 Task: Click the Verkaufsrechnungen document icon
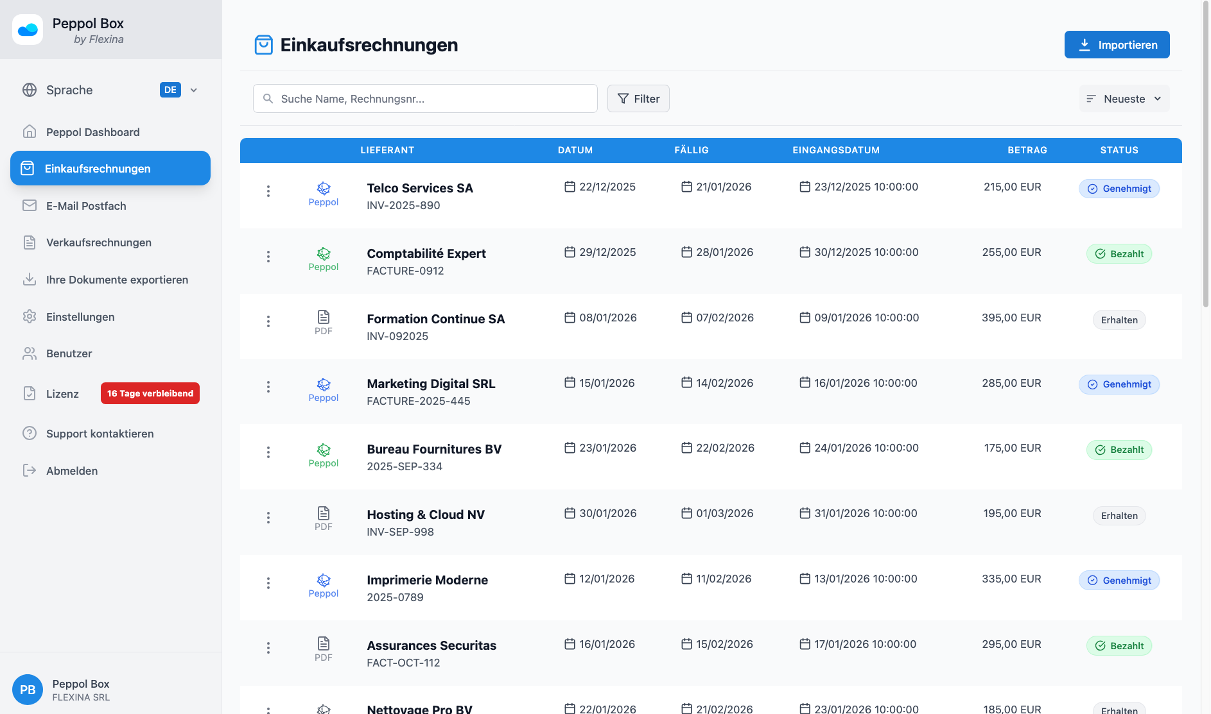[x=30, y=242]
